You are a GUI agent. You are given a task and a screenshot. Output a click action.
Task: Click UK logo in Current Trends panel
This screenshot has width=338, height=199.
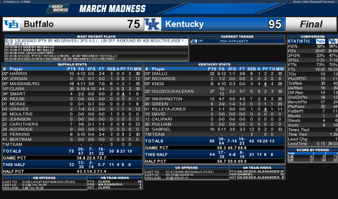(x=194, y=41)
